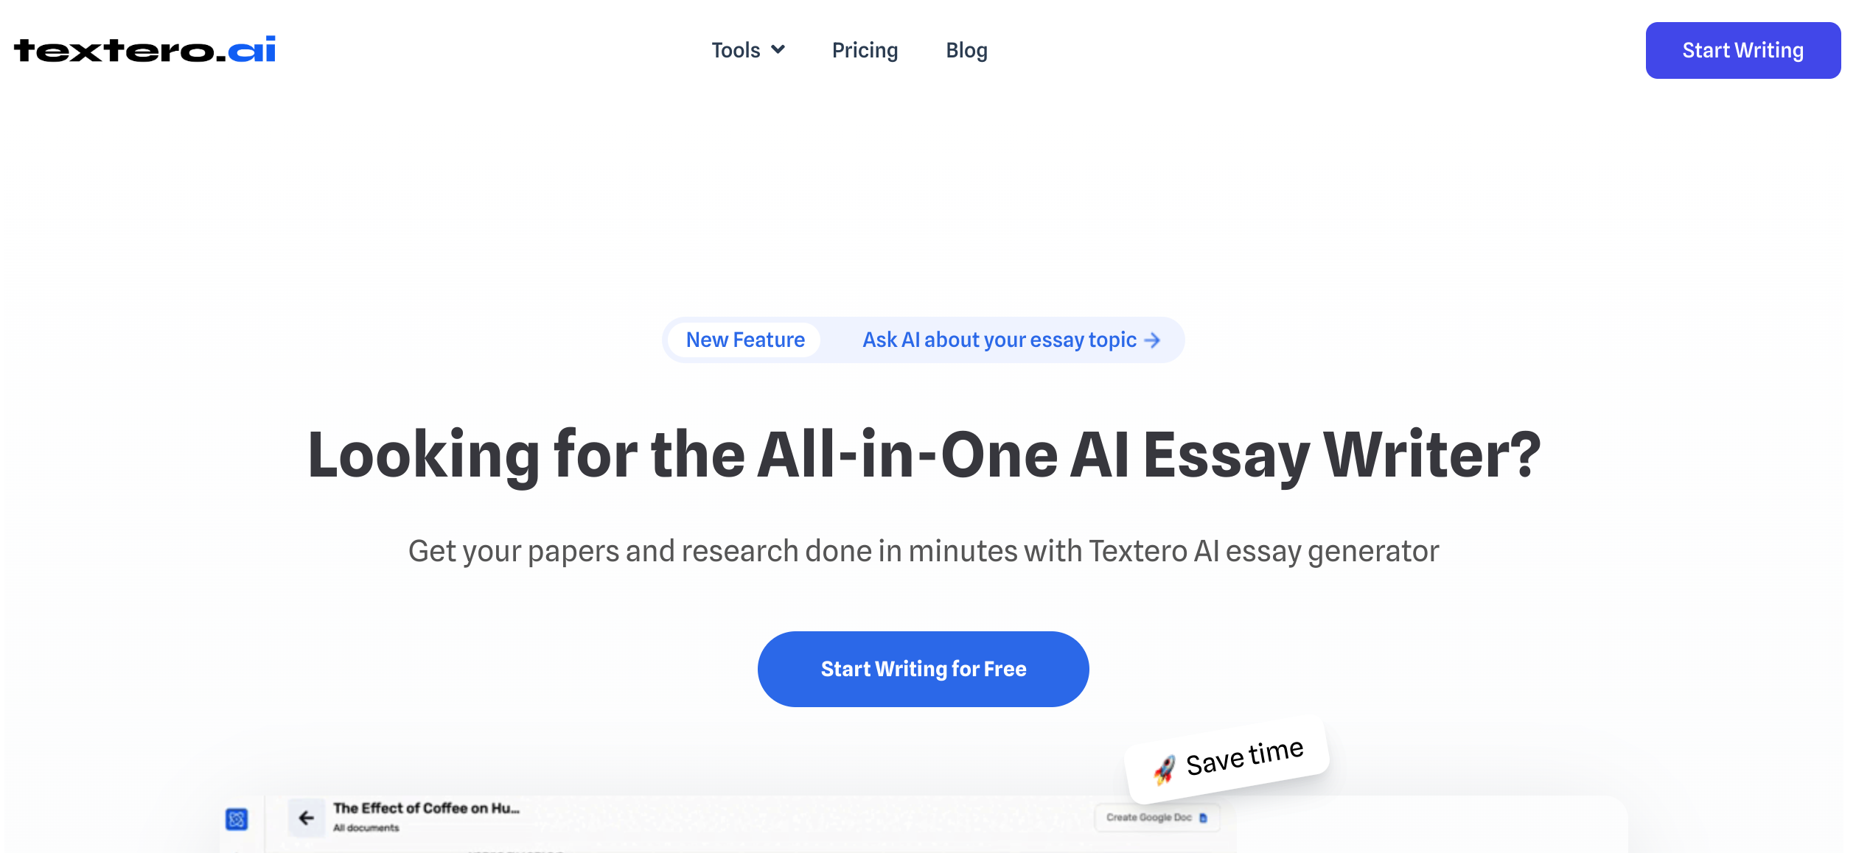
Task: Click the Start Writing button in navbar
Action: pos(1743,49)
